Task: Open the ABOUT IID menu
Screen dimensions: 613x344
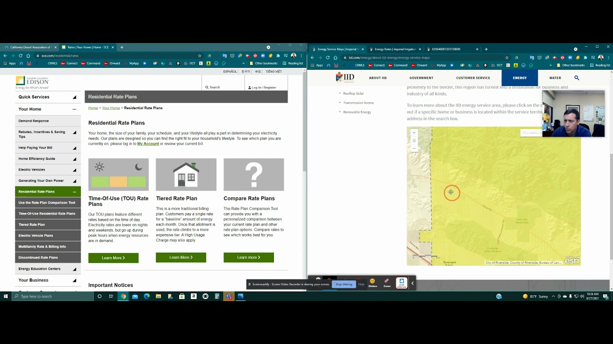Action: (x=378, y=78)
